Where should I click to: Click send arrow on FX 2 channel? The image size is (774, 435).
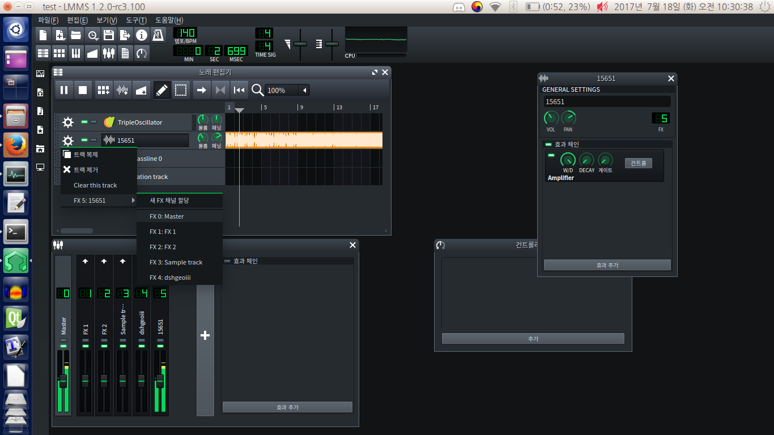click(104, 261)
